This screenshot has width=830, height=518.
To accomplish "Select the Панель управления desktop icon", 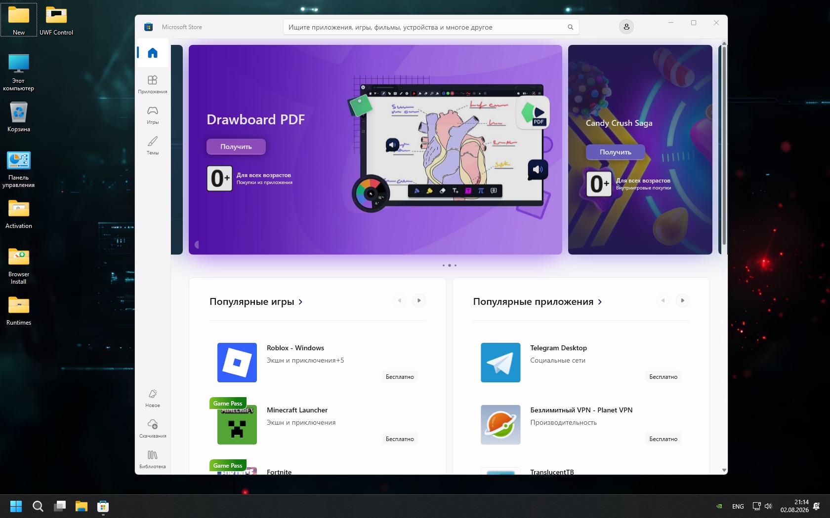I will click(x=19, y=169).
